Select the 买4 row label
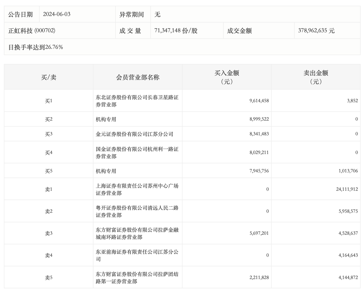 pyautogui.click(x=49, y=152)
